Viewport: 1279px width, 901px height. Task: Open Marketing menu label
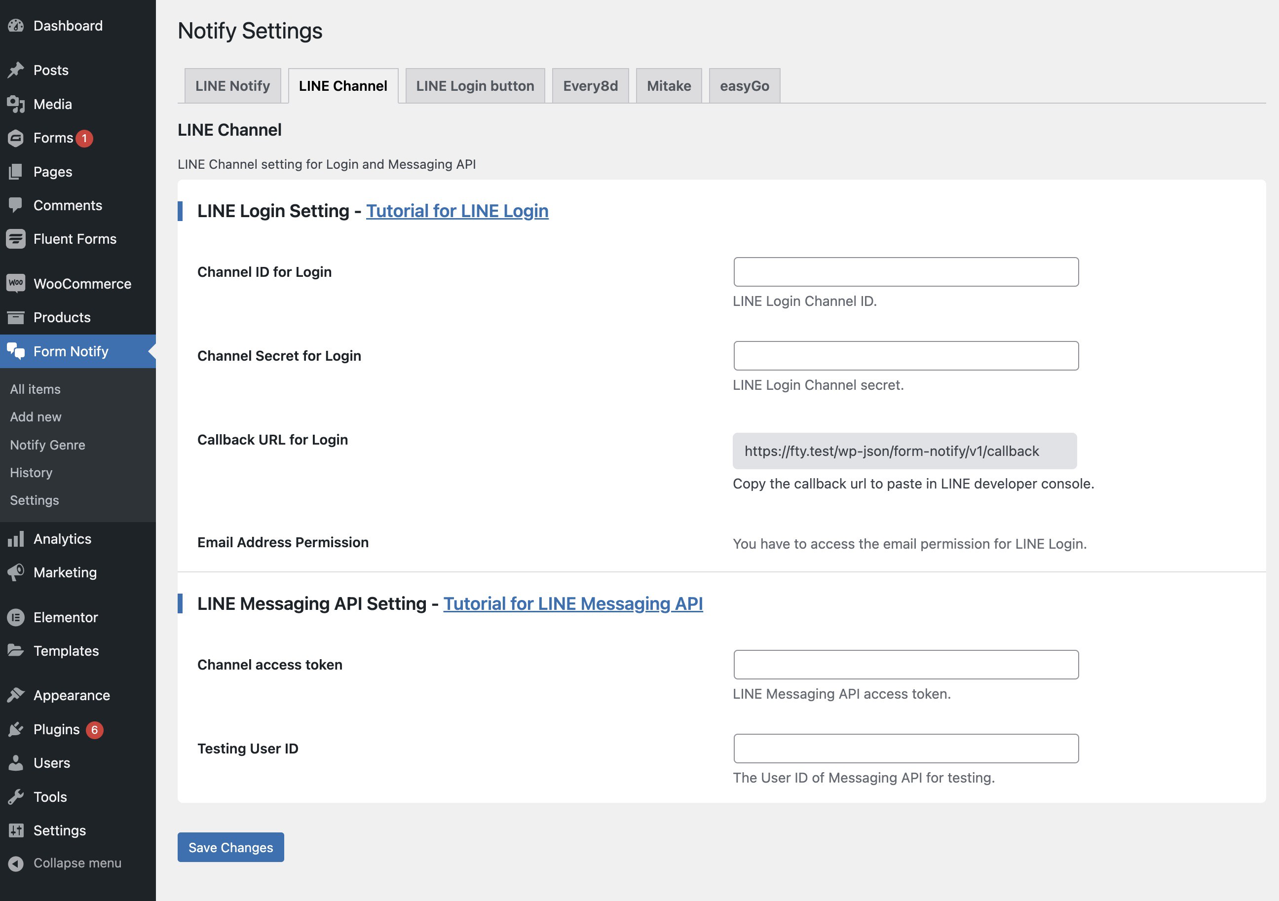[65, 572]
